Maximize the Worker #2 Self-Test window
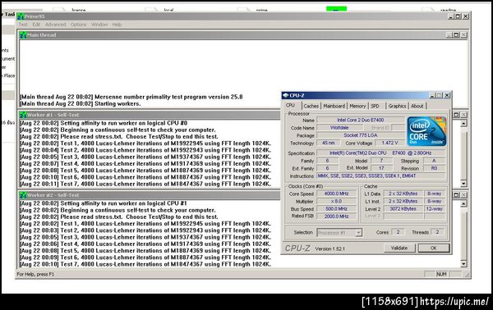The image size is (493, 310). click(456, 195)
